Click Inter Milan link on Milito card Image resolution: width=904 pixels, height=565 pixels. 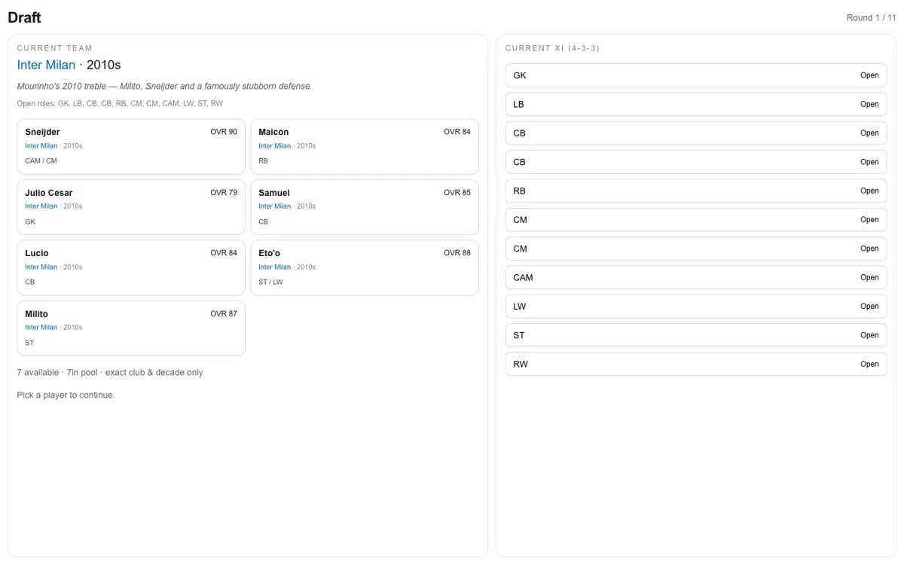click(x=41, y=328)
